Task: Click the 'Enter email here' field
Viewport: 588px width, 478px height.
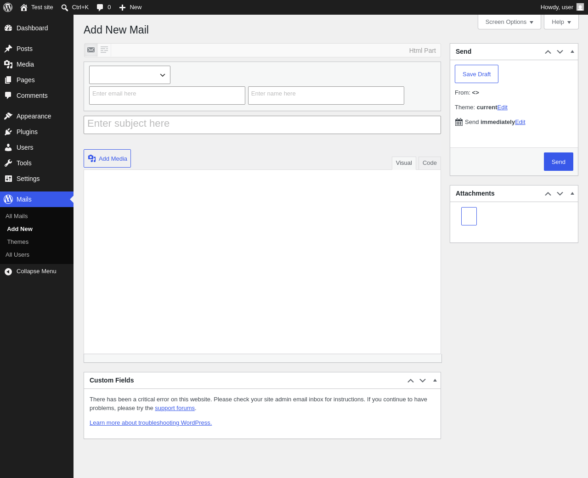Action: point(167,96)
